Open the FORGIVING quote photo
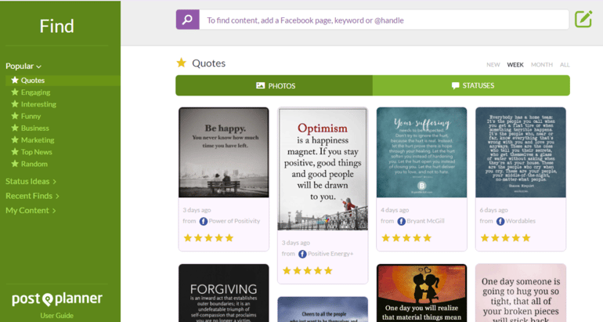 coord(224,293)
